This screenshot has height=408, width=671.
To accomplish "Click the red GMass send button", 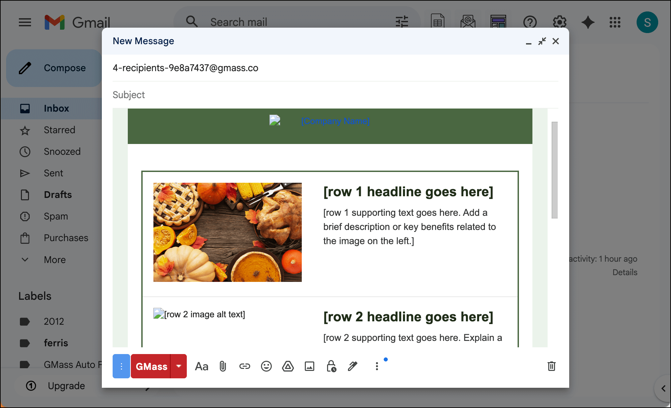I will click(151, 366).
